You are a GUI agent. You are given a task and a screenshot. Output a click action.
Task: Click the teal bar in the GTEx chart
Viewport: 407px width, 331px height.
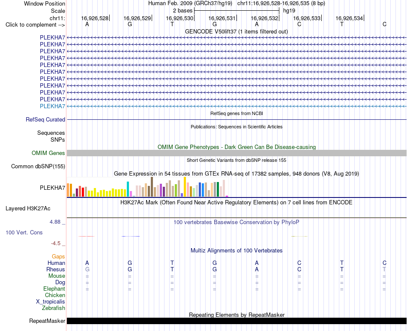point(128,189)
